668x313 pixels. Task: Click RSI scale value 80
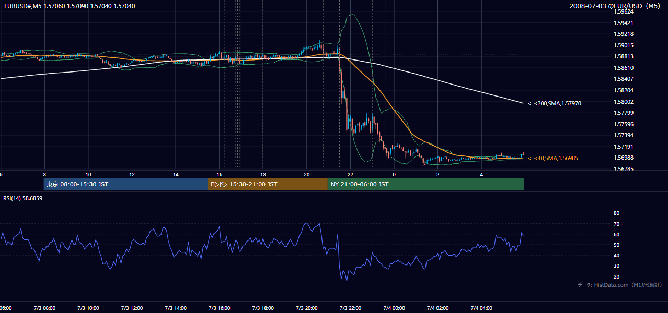tap(616, 213)
